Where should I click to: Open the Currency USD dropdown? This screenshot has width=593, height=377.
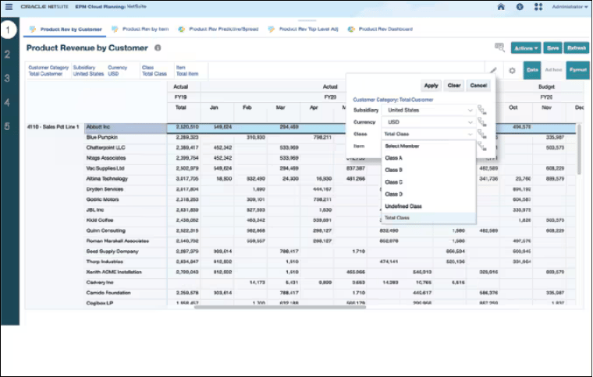point(428,122)
